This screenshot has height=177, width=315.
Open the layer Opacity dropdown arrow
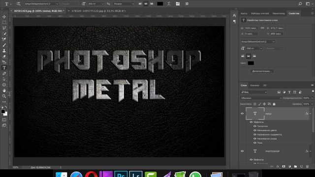312,98
